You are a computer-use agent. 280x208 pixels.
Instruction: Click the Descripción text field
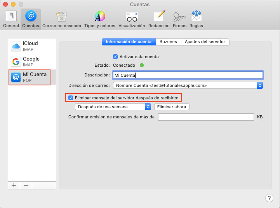pyautogui.click(x=188, y=75)
